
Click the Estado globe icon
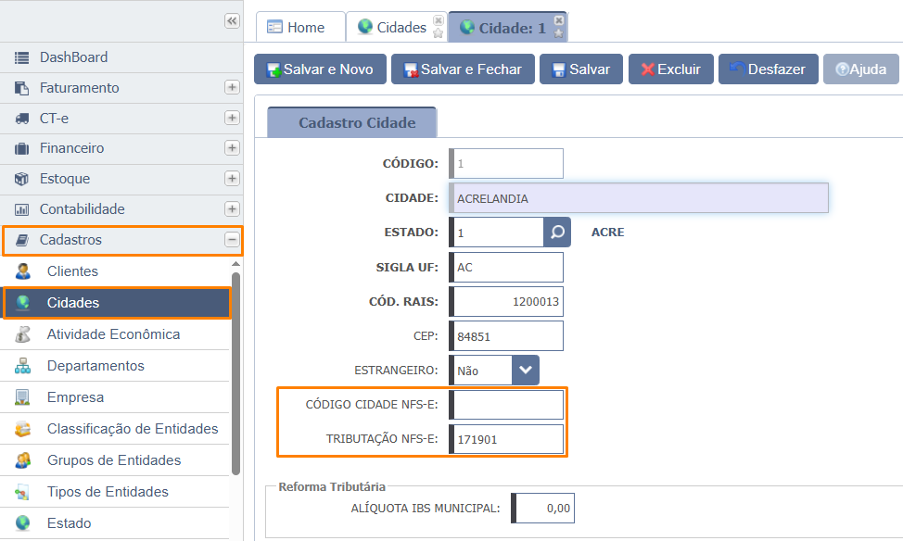click(23, 523)
